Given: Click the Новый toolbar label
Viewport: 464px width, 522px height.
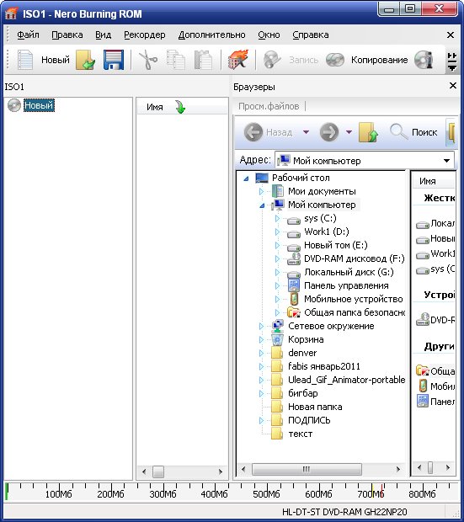Looking at the screenshot, I should tap(56, 60).
